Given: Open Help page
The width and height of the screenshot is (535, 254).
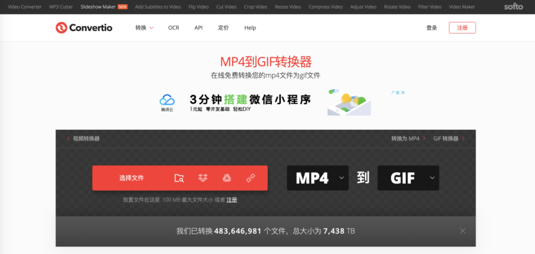Looking at the screenshot, I should 250,28.
